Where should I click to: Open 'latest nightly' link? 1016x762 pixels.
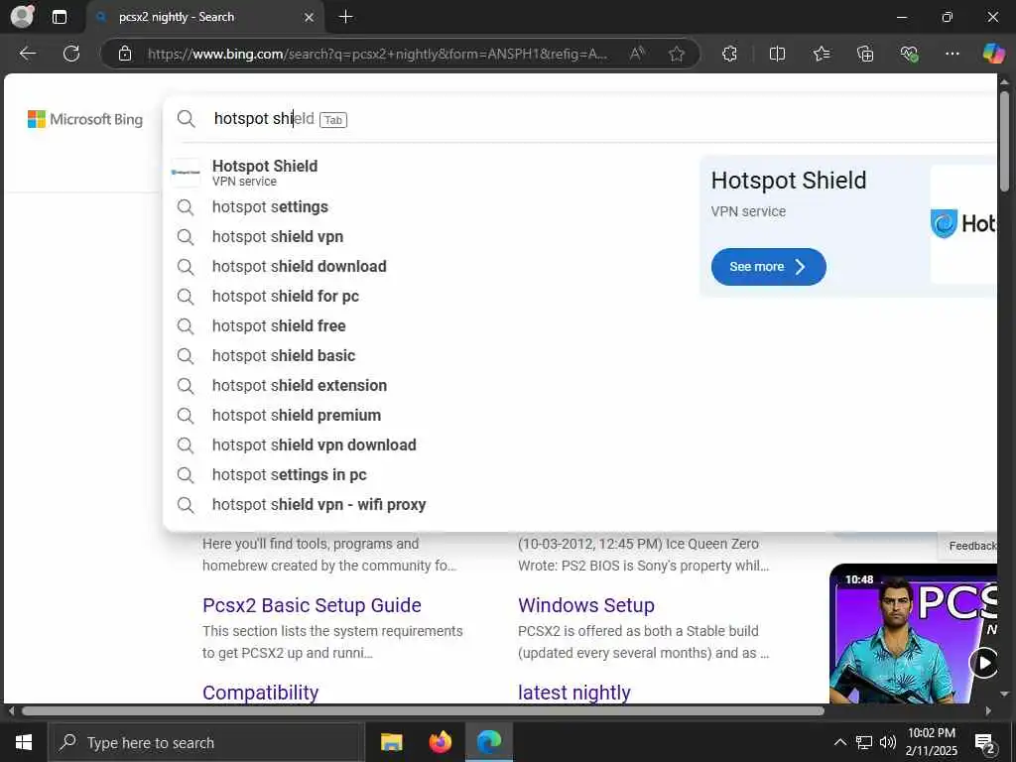[574, 693]
